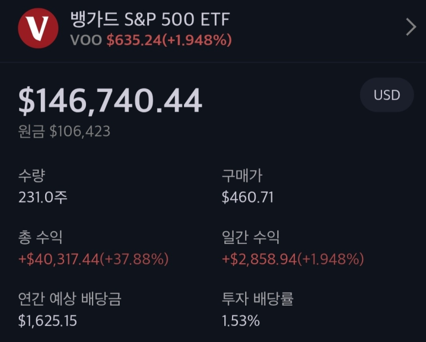Select the $460.71 purchase price value
The image size is (426, 342).
(x=247, y=197)
